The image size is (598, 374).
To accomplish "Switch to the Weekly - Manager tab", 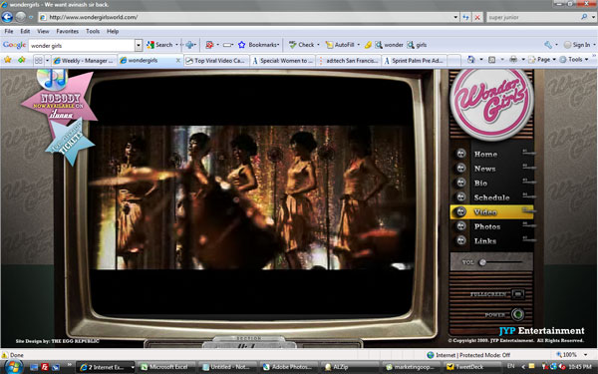I will pos(84,60).
